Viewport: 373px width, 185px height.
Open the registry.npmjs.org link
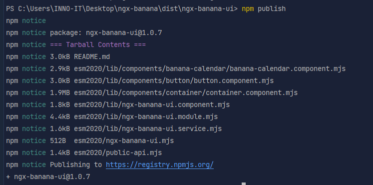(x=160, y=165)
